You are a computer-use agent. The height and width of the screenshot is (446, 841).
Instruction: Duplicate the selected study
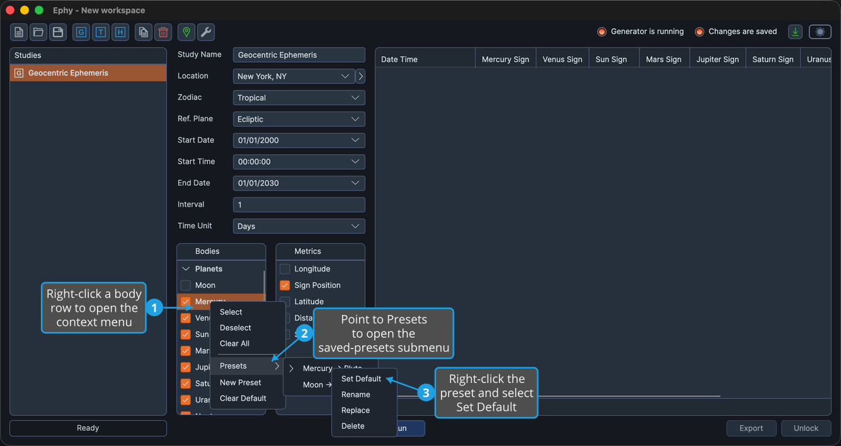(x=144, y=32)
